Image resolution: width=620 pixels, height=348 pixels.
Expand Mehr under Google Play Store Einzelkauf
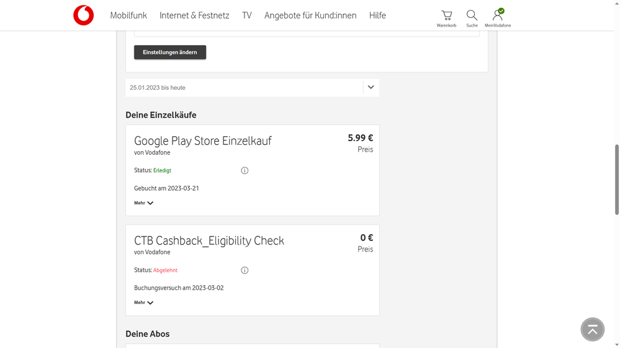coord(143,203)
